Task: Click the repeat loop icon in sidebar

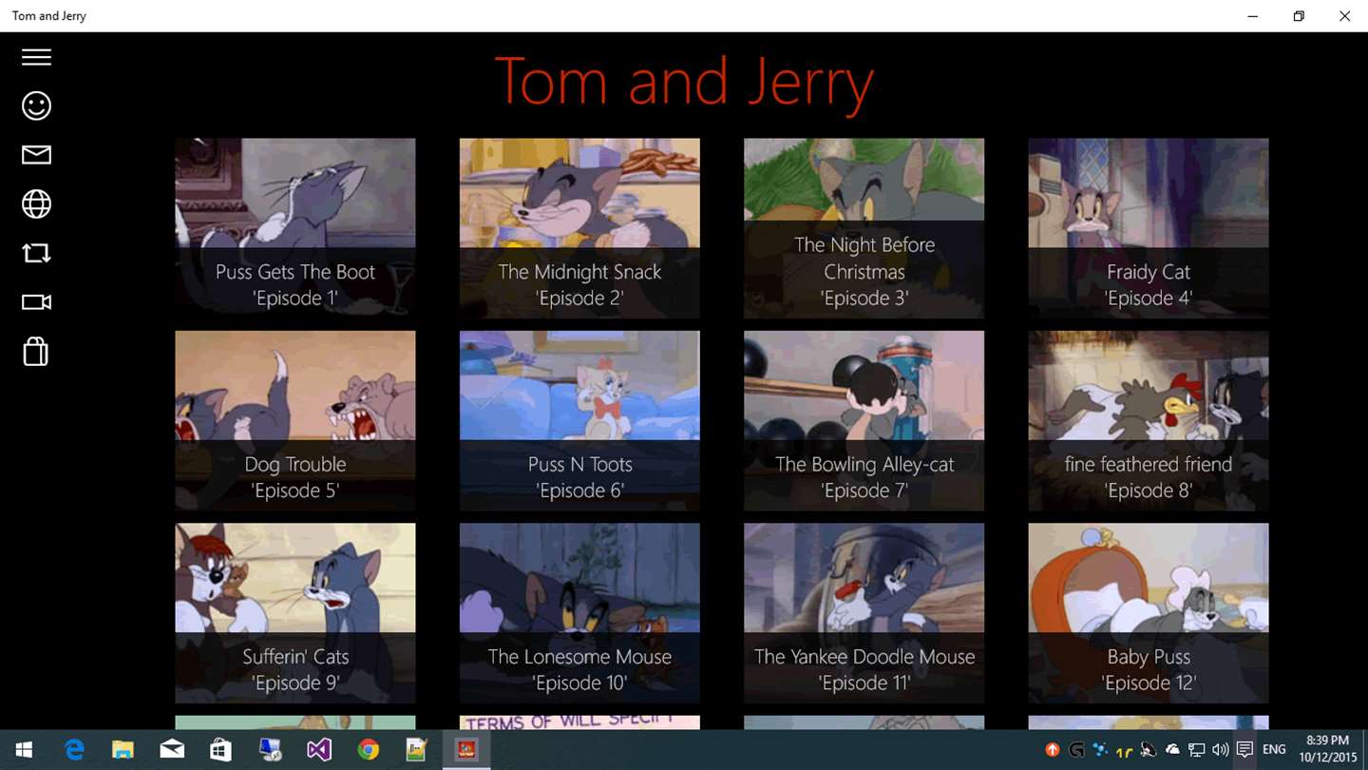Action: coord(36,253)
